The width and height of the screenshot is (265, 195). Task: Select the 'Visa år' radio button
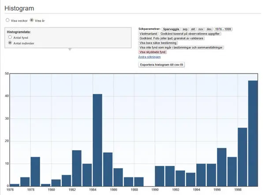(x=31, y=20)
